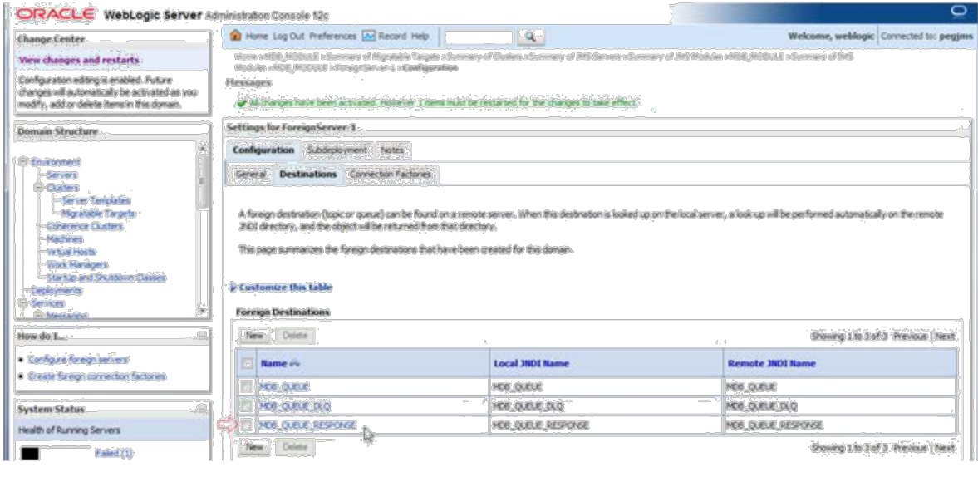Open the Subdeployment tab
This screenshot has width=978, height=477.
(x=339, y=150)
